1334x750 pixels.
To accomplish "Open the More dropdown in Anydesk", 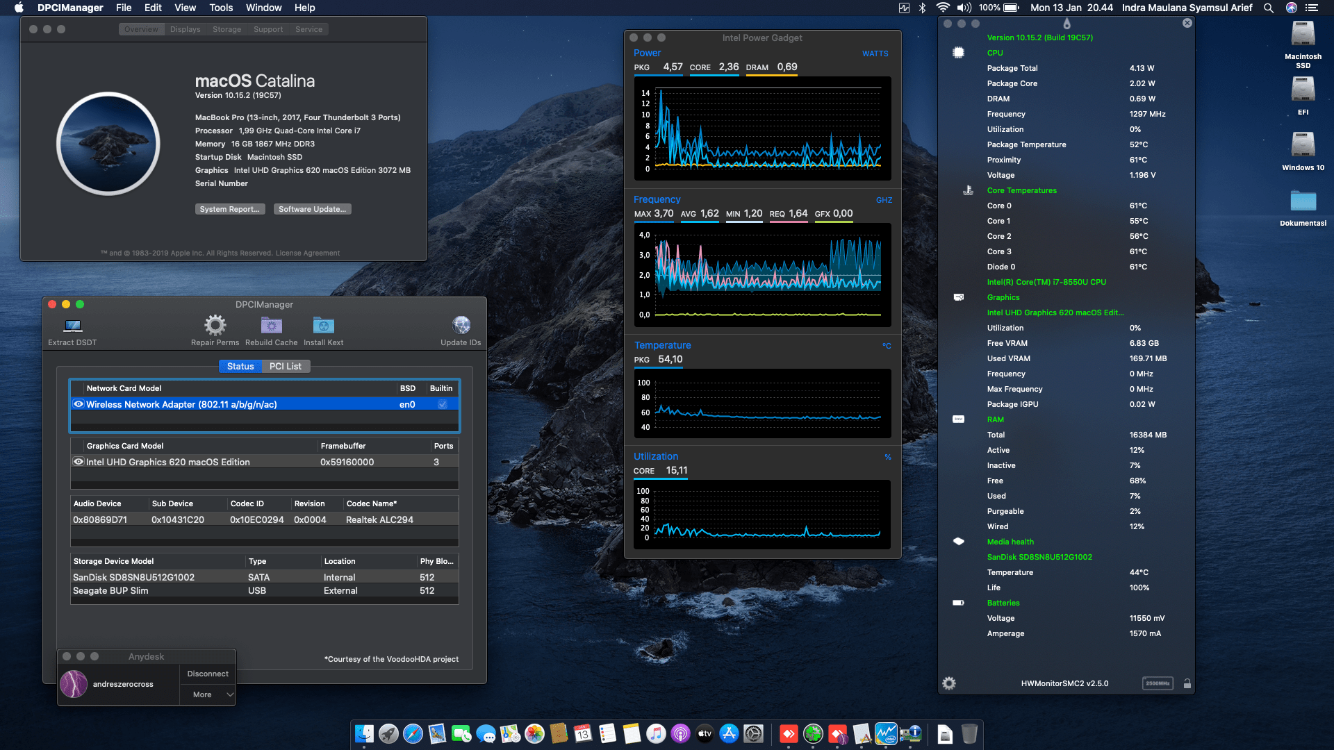I will (x=207, y=694).
